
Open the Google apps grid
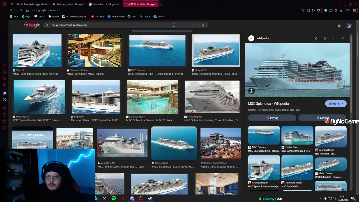(x=340, y=25)
